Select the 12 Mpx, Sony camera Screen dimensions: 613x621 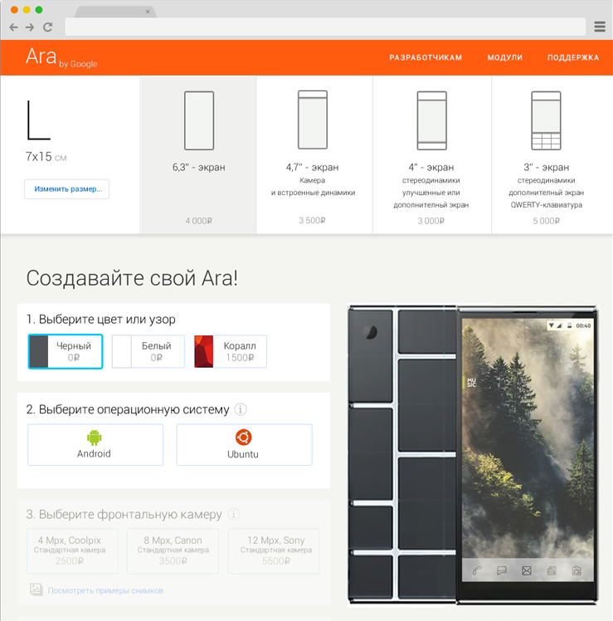tap(274, 551)
